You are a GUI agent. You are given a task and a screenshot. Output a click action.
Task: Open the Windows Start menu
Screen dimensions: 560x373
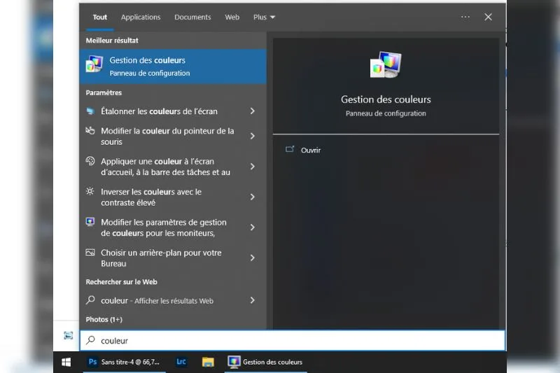(x=66, y=363)
